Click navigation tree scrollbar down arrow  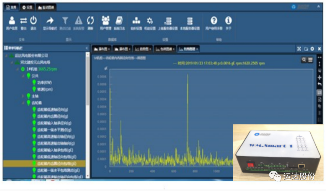(x=88, y=176)
